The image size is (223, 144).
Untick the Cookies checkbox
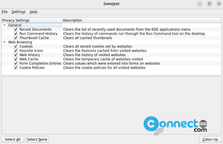point(16,46)
